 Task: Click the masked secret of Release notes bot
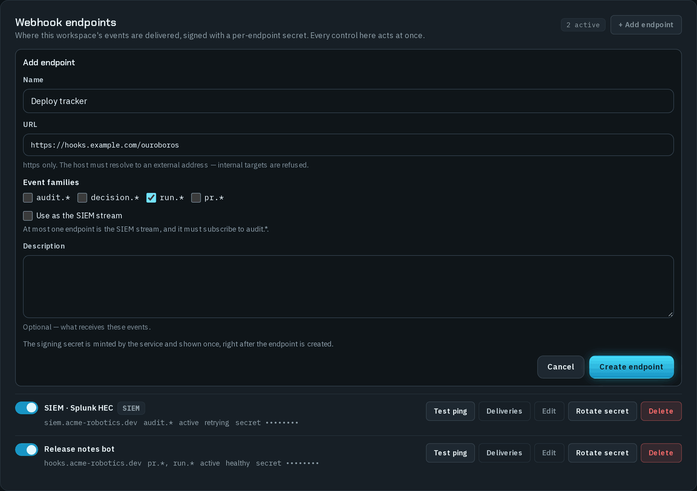tap(303, 463)
